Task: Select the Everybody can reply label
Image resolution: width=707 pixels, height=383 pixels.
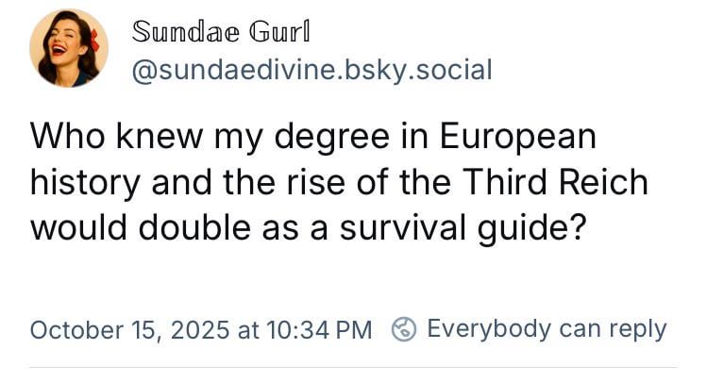Action: tap(547, 329)
